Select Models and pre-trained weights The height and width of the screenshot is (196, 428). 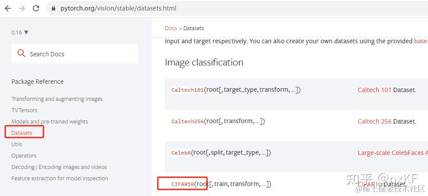[x=50, y=122]
